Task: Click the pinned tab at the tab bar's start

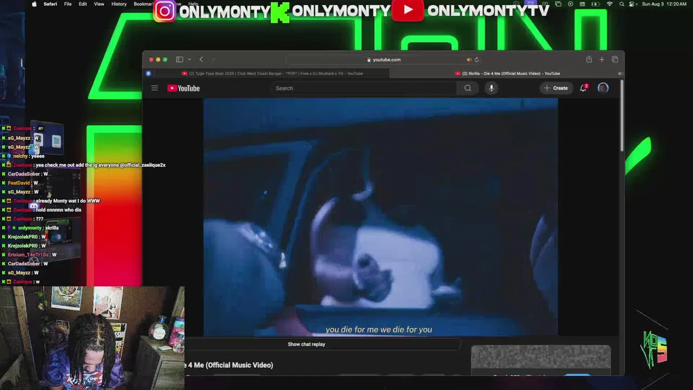Action: [x=148, y=73]
